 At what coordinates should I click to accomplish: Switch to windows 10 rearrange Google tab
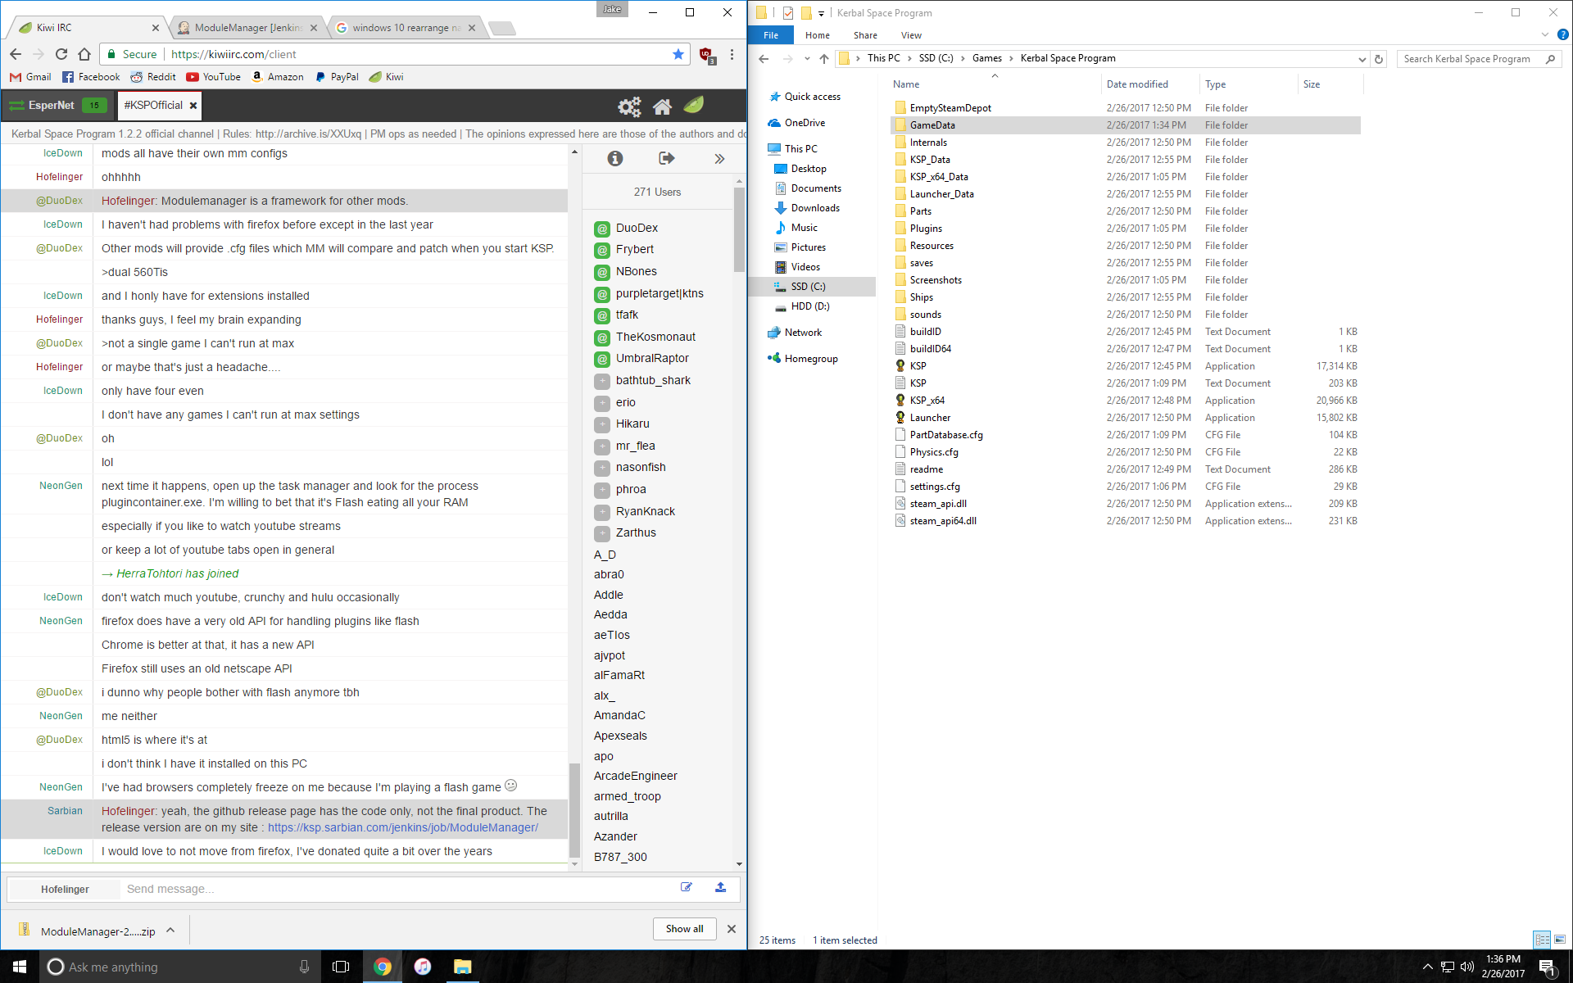click(x=406, y=28)
